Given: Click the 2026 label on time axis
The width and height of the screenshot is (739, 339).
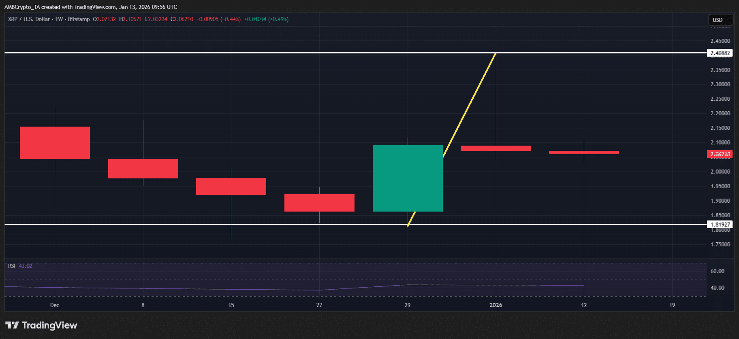Looking at the screenshot, I should [x=496, y=305].
